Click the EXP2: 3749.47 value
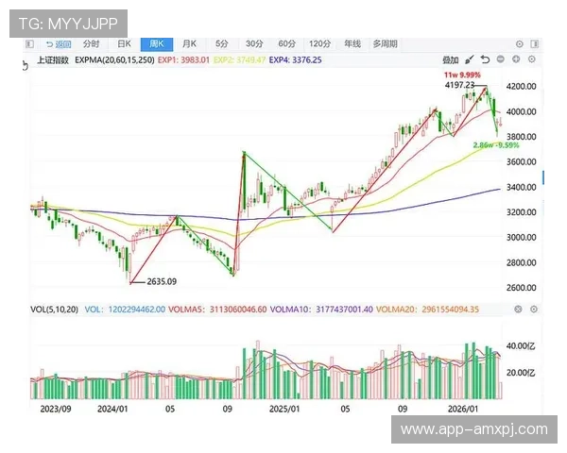This screenshot has height=453, width=567. pos(240,60)
